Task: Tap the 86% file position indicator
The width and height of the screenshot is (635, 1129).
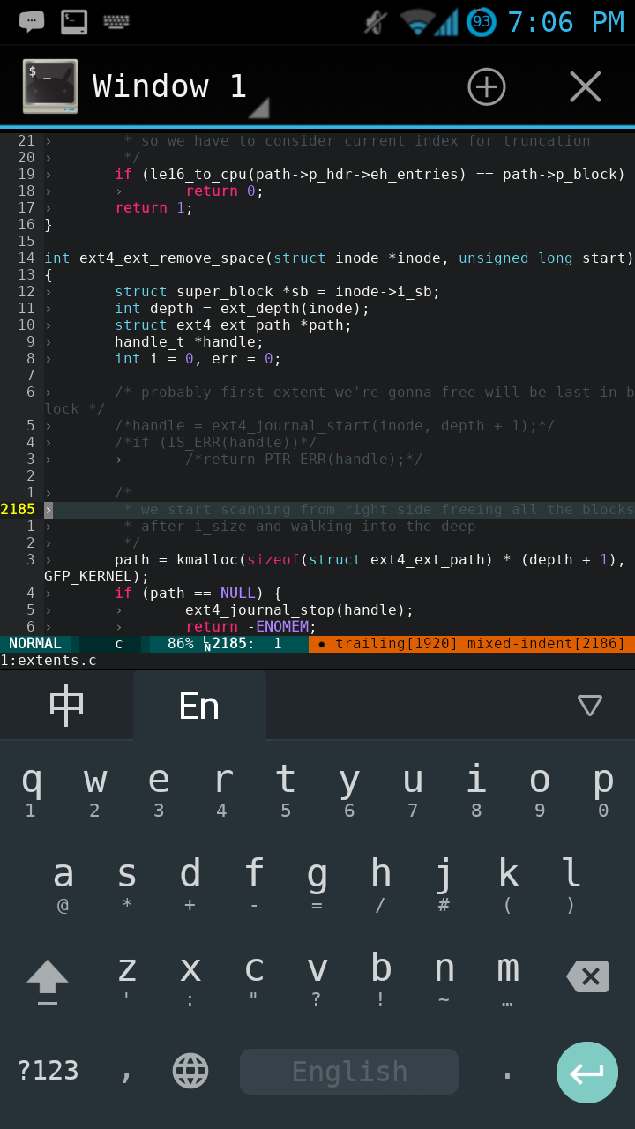Action: (181, 644)
